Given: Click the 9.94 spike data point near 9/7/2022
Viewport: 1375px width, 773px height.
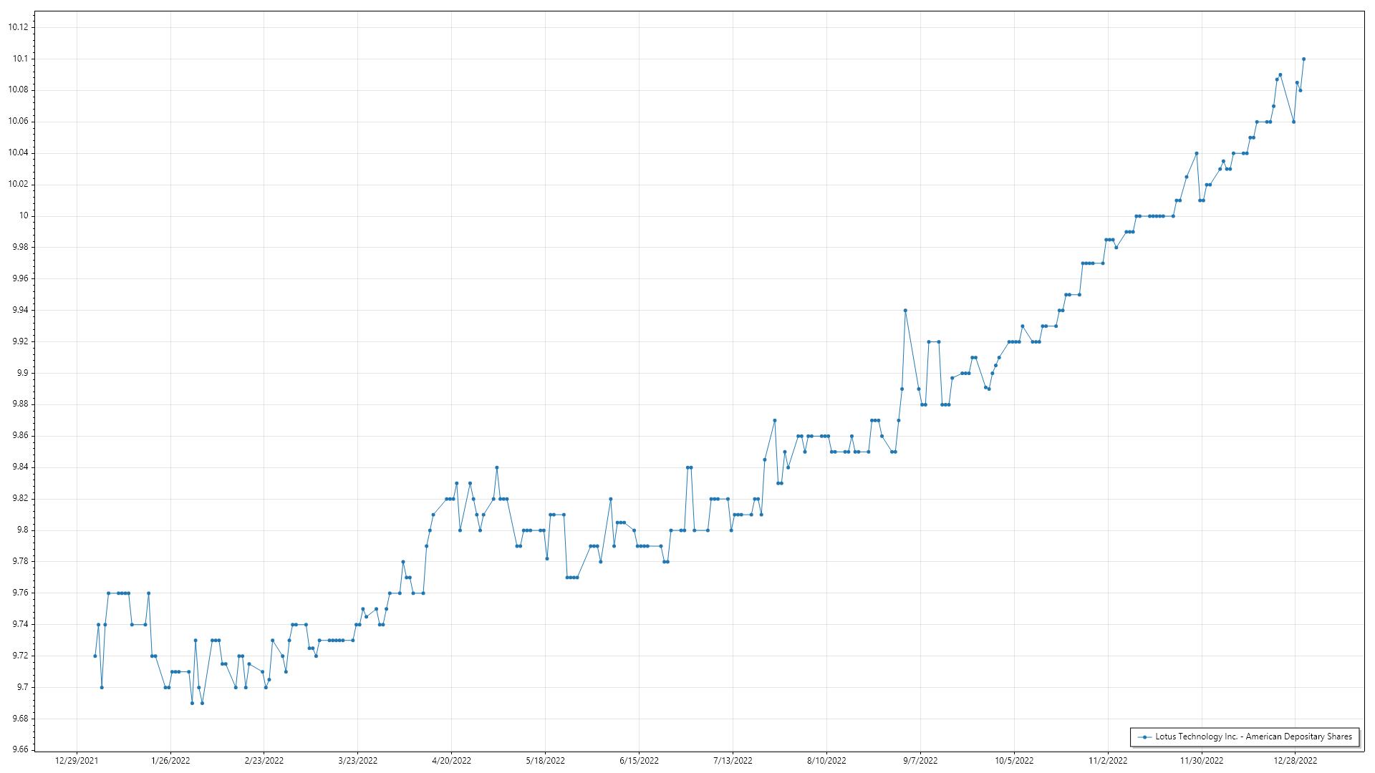Looking at the screenshot, I should click(905, 311).
